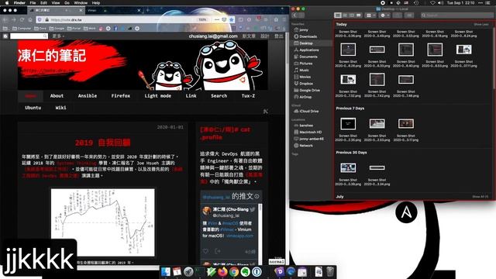Open the Ubuntu blog nav link
Image resolution: width=496 pixels, height=279 pixels.
pos(33,108)
